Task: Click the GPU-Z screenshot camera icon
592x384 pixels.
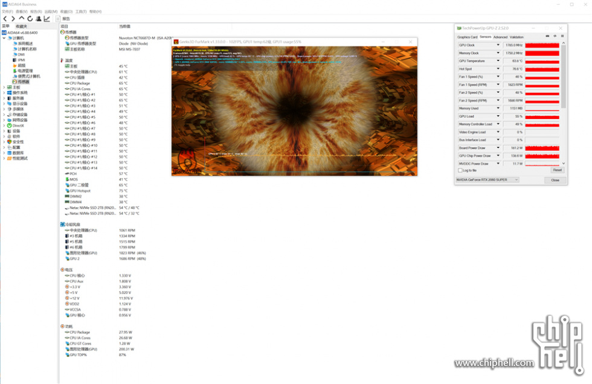Action: pyautogui.click(x=547, y=36)
